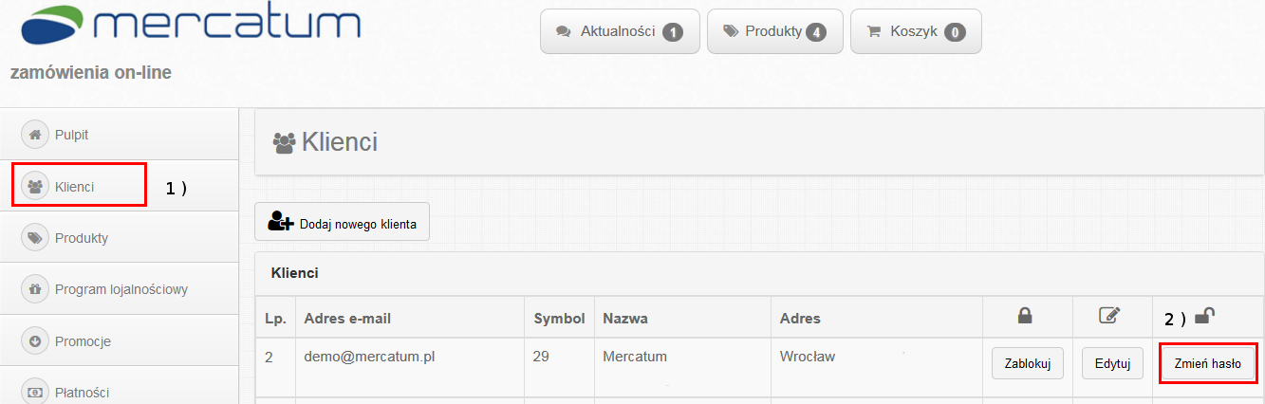Click the Klienci users icon in sidebar
This screenshot has width=1265, height=404.
pos(35,186)
